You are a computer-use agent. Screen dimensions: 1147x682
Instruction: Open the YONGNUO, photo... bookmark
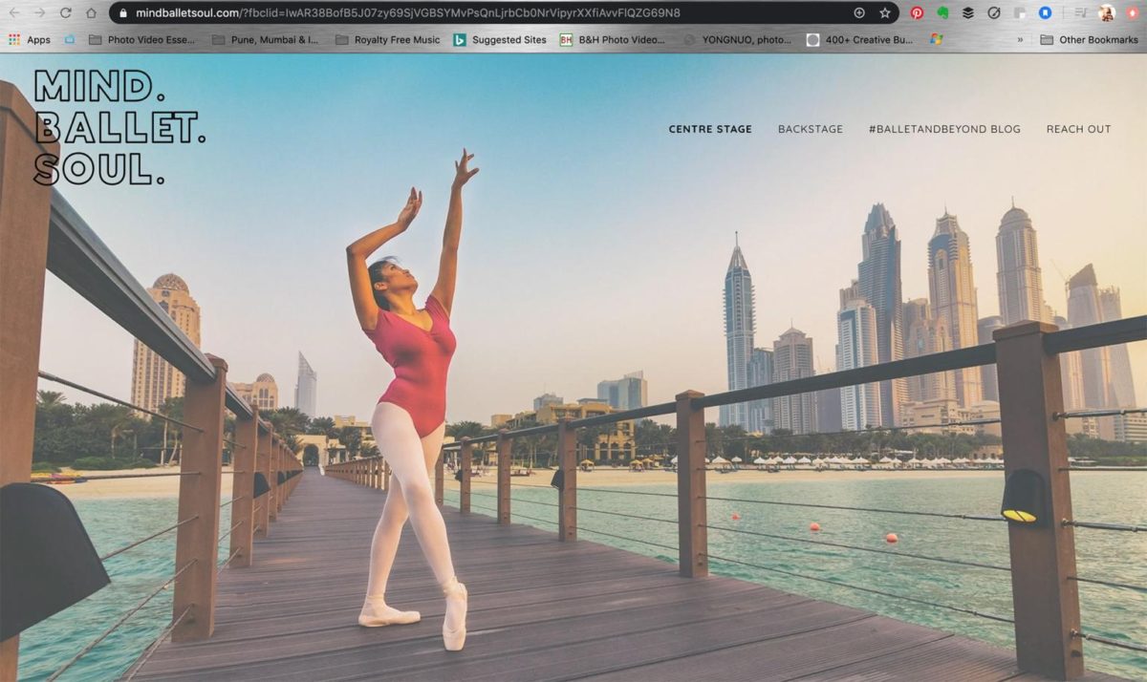point(738,39)
